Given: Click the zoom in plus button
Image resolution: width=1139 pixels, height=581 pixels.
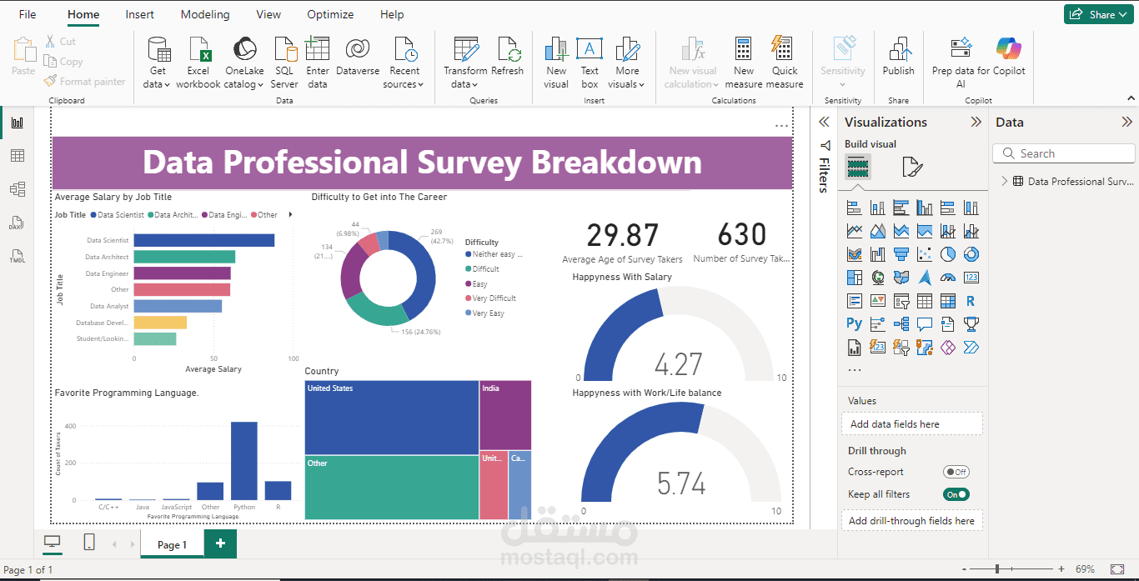Looking at the screenshot, I should [1061, 569].
